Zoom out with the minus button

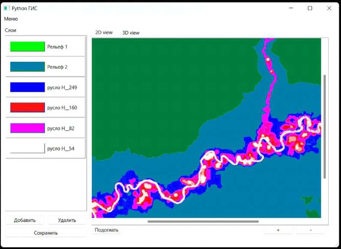pos(311,230)
